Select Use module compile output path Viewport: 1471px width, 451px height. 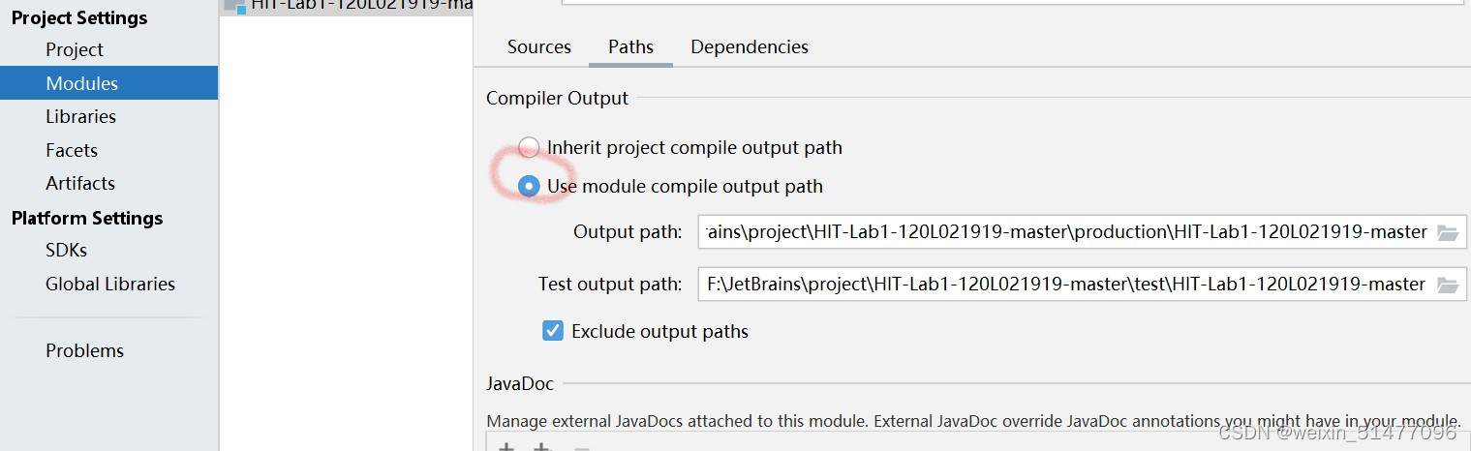[x=529, y=186]
